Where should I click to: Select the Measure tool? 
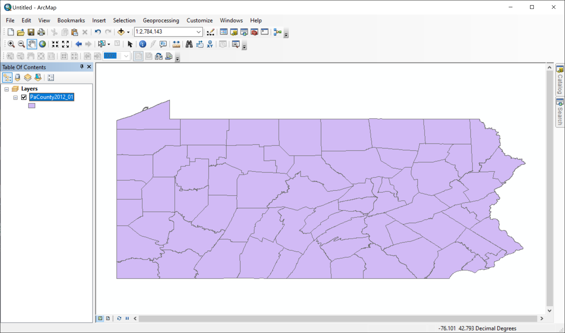click(x=176, y=44)
